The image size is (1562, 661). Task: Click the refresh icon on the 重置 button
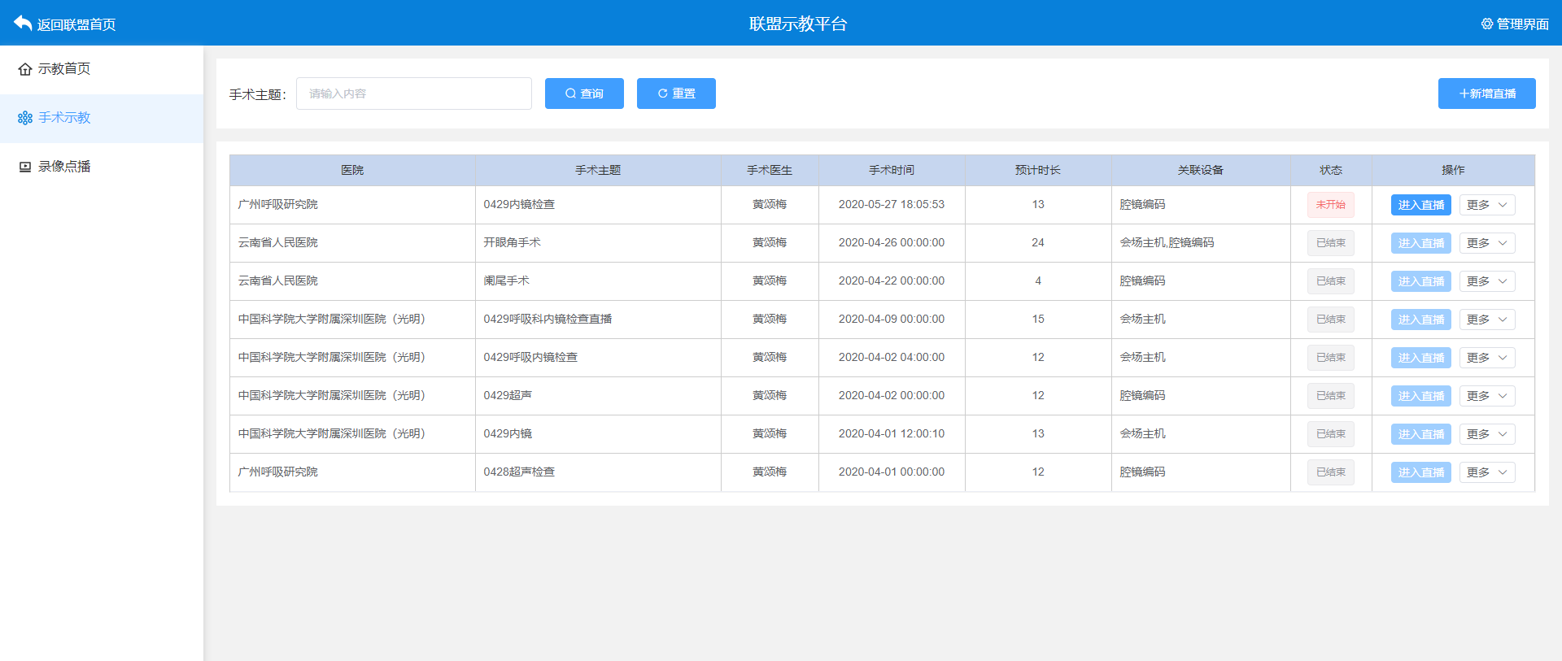tap(662, 93)
